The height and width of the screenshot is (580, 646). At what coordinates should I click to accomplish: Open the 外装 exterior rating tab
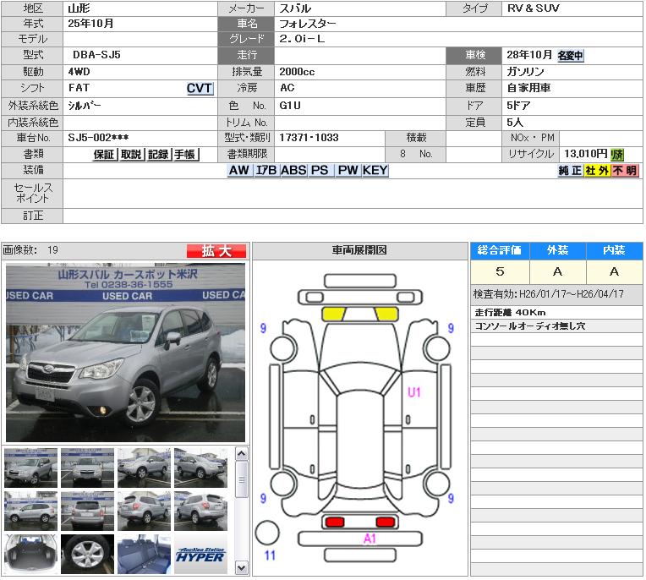557,251
